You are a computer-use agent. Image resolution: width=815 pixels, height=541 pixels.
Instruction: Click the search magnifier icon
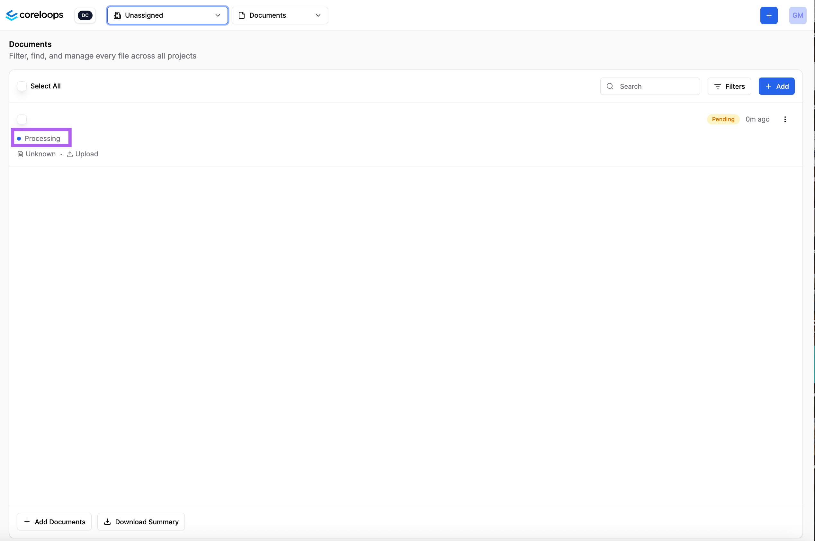[610, 86]
